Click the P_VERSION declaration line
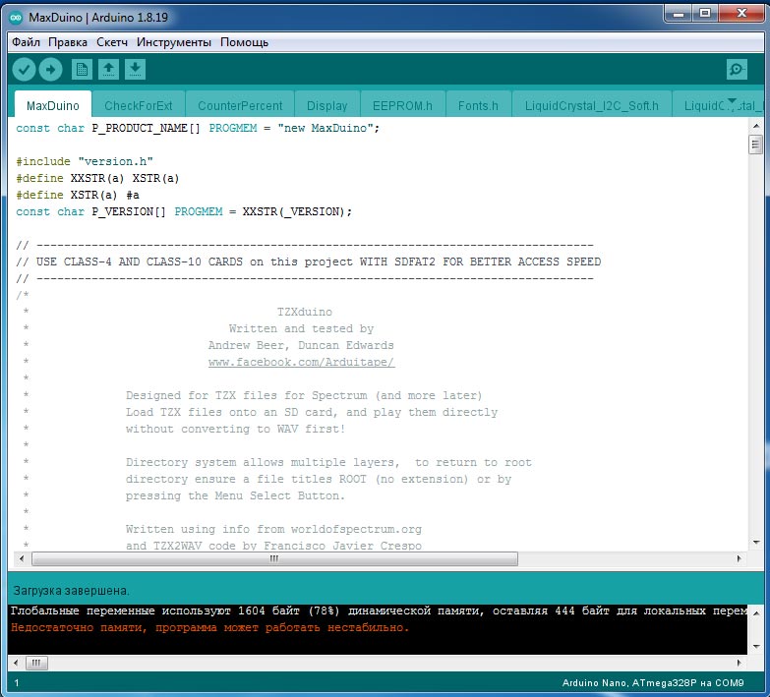The image size is (770, 697). point(184,211)
